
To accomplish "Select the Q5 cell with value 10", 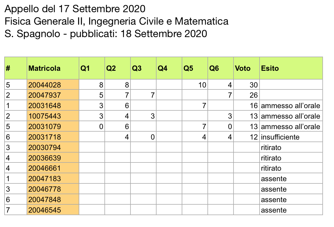I will click(x=195, y=85).
